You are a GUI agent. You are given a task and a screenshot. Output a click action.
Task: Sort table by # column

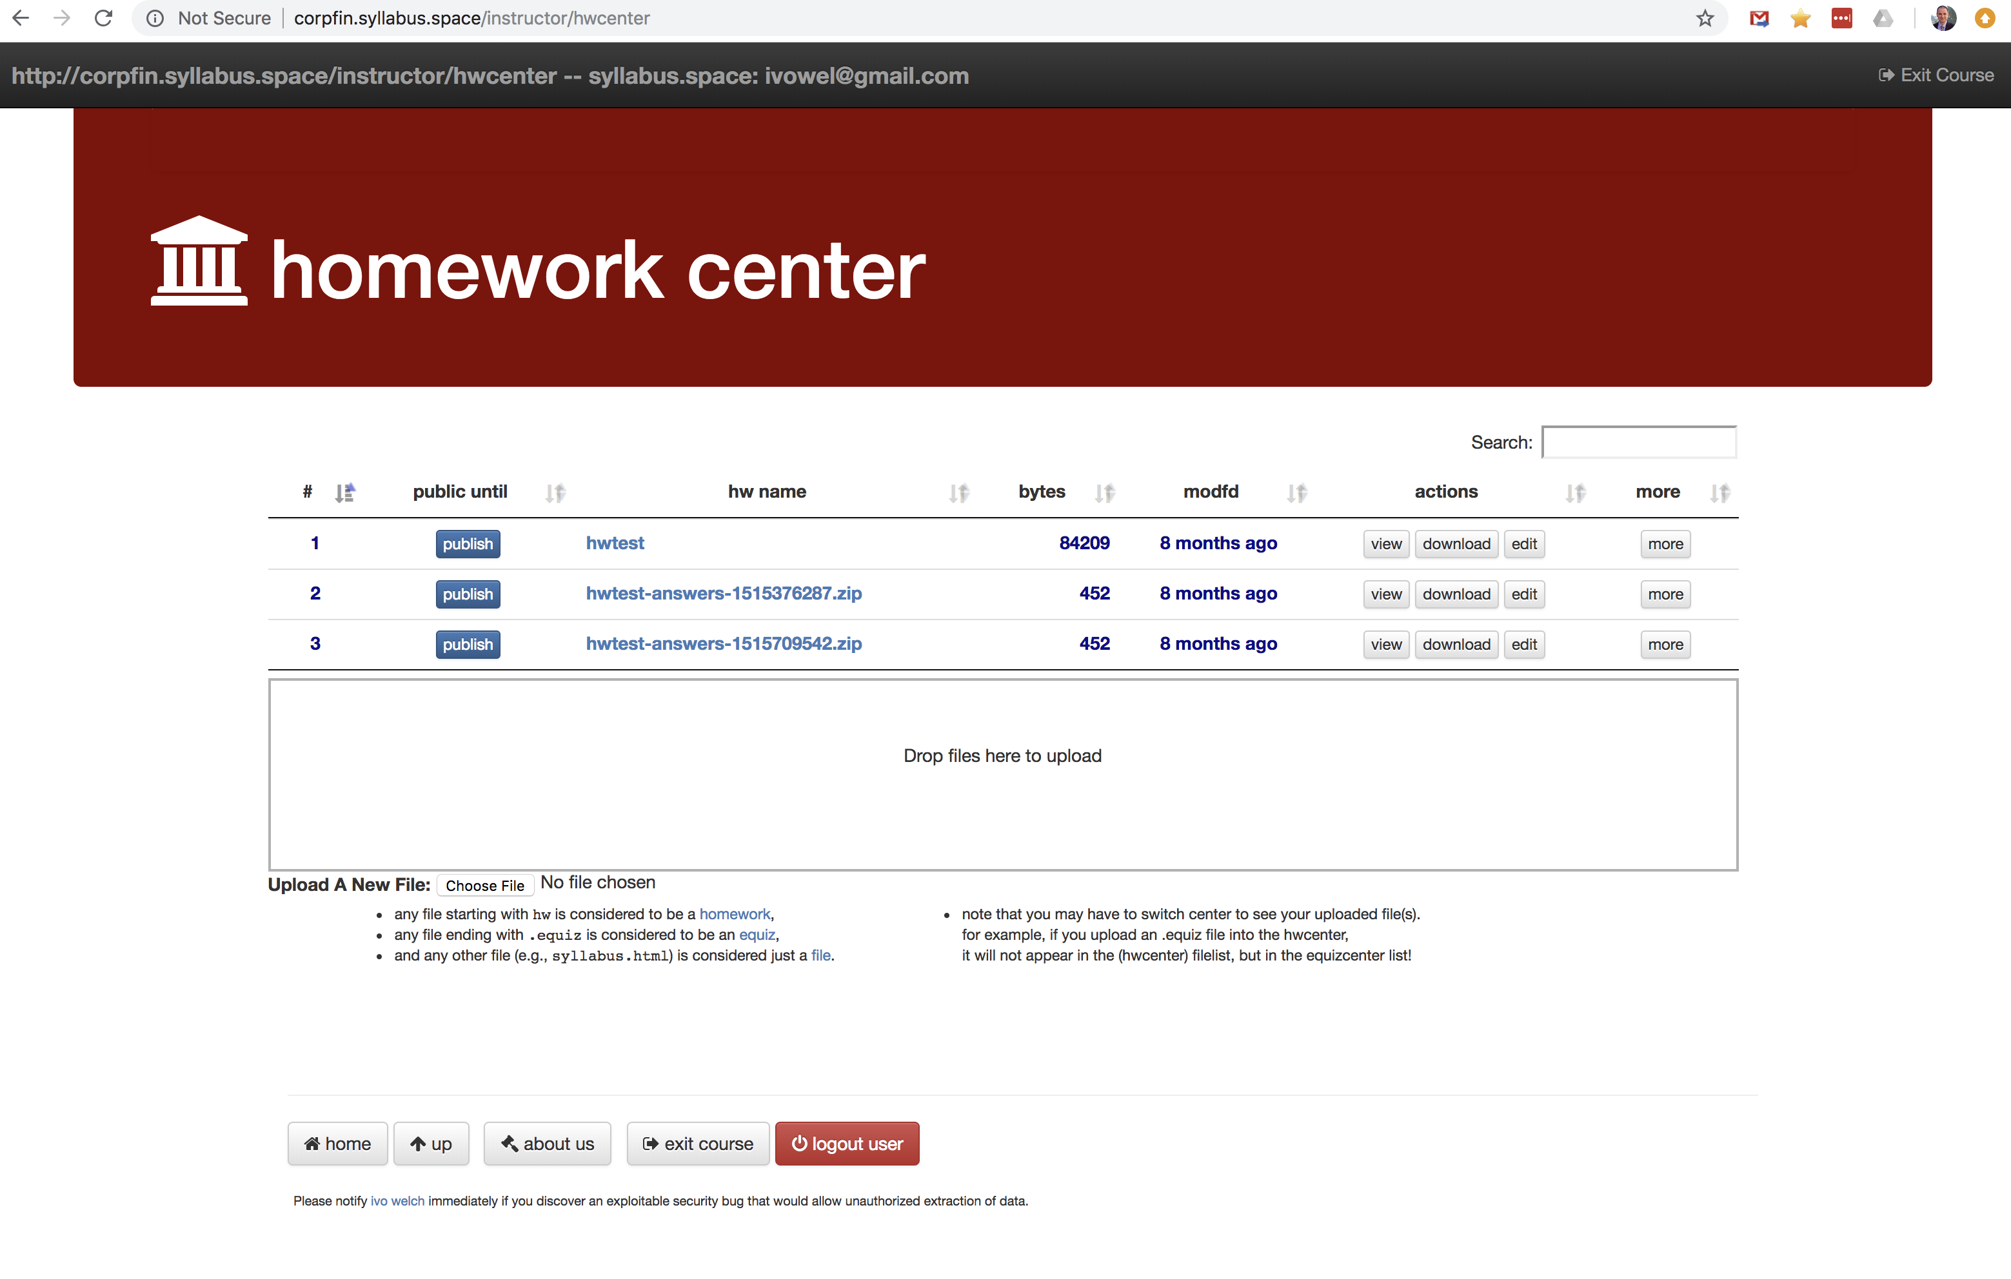click(344, 493)
